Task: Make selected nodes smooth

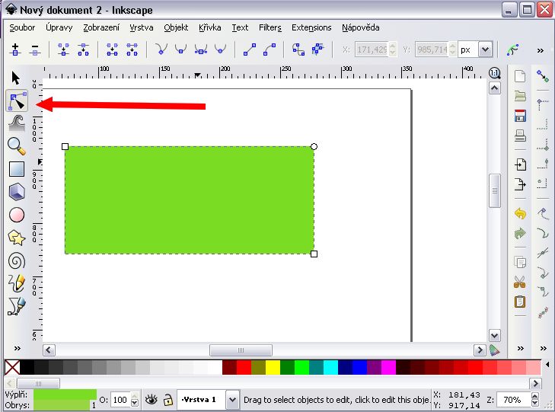Action: 181,50
